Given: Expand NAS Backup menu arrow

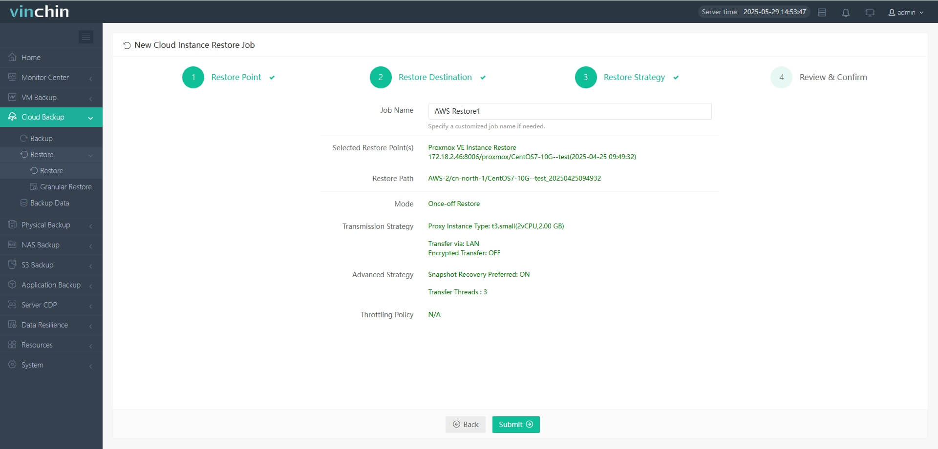Looking at the screenshot, I should [x=91, y=245].
